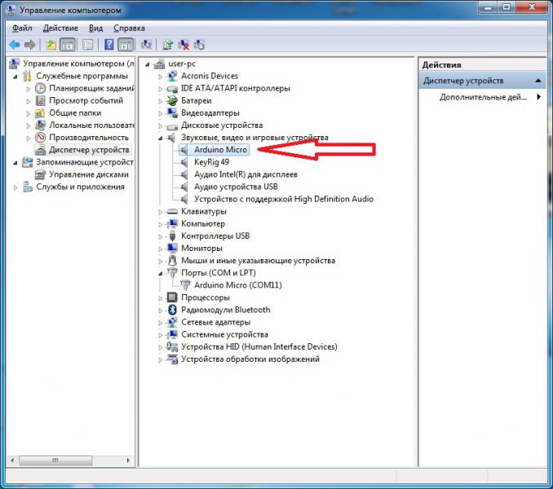The height and width of the screenshot is (489, 553).
Task: Toggle the show/hide Action pane button
Action: (126, 45)
